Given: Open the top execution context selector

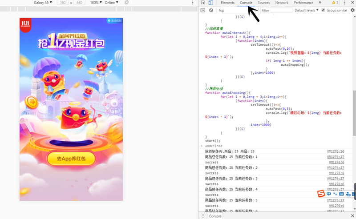Looking at the screenshot, I should (238, 10).
